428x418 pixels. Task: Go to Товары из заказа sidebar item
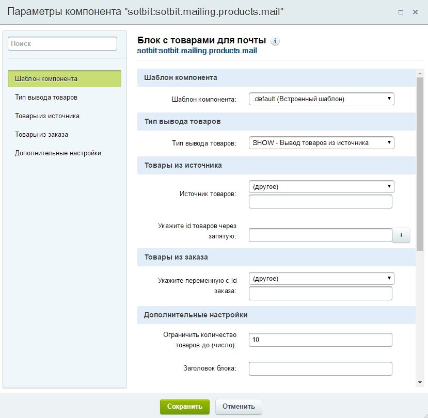coord(41,135)
